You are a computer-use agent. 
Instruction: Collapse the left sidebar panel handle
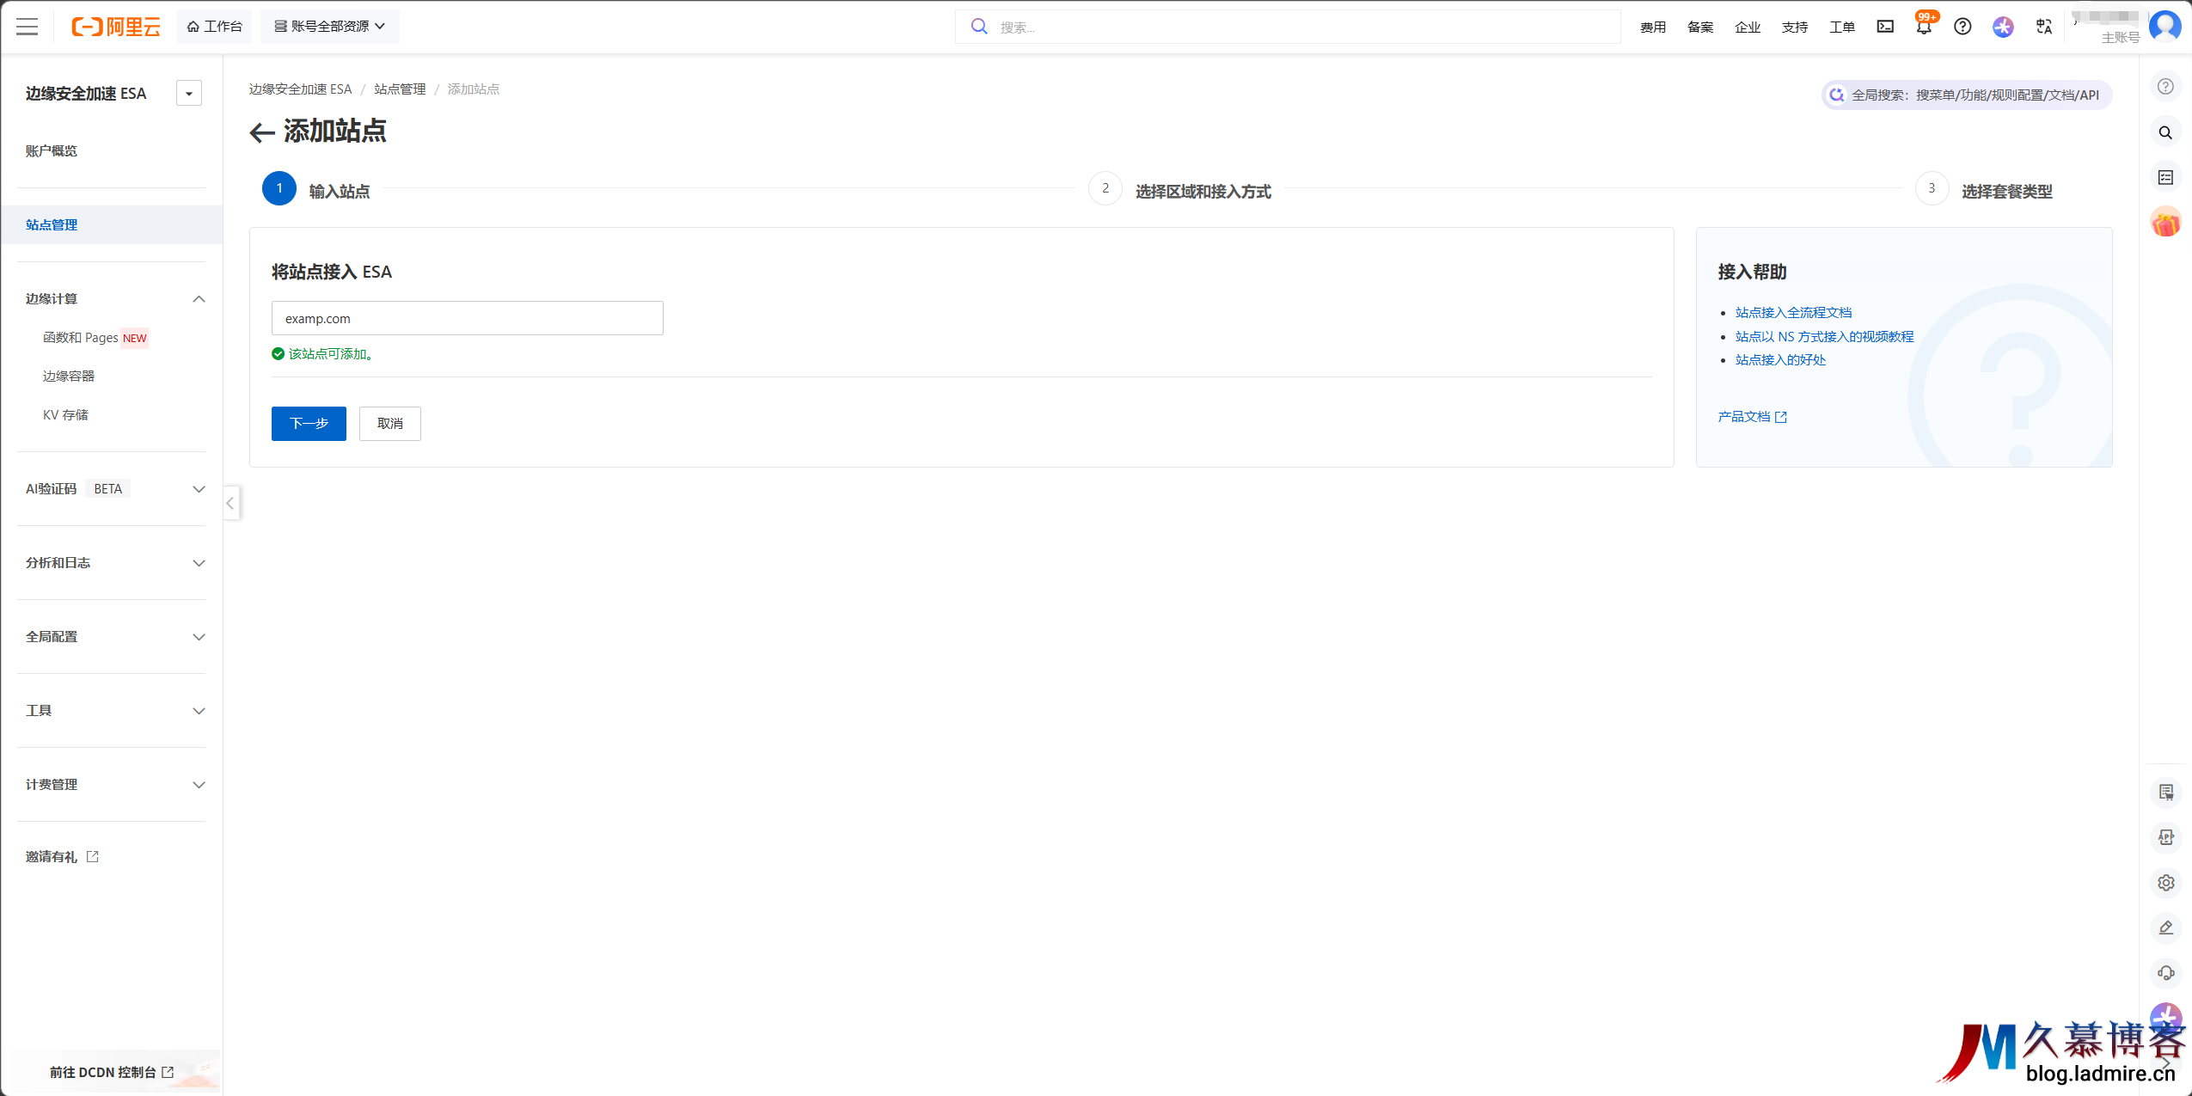(x=230, y=503)
